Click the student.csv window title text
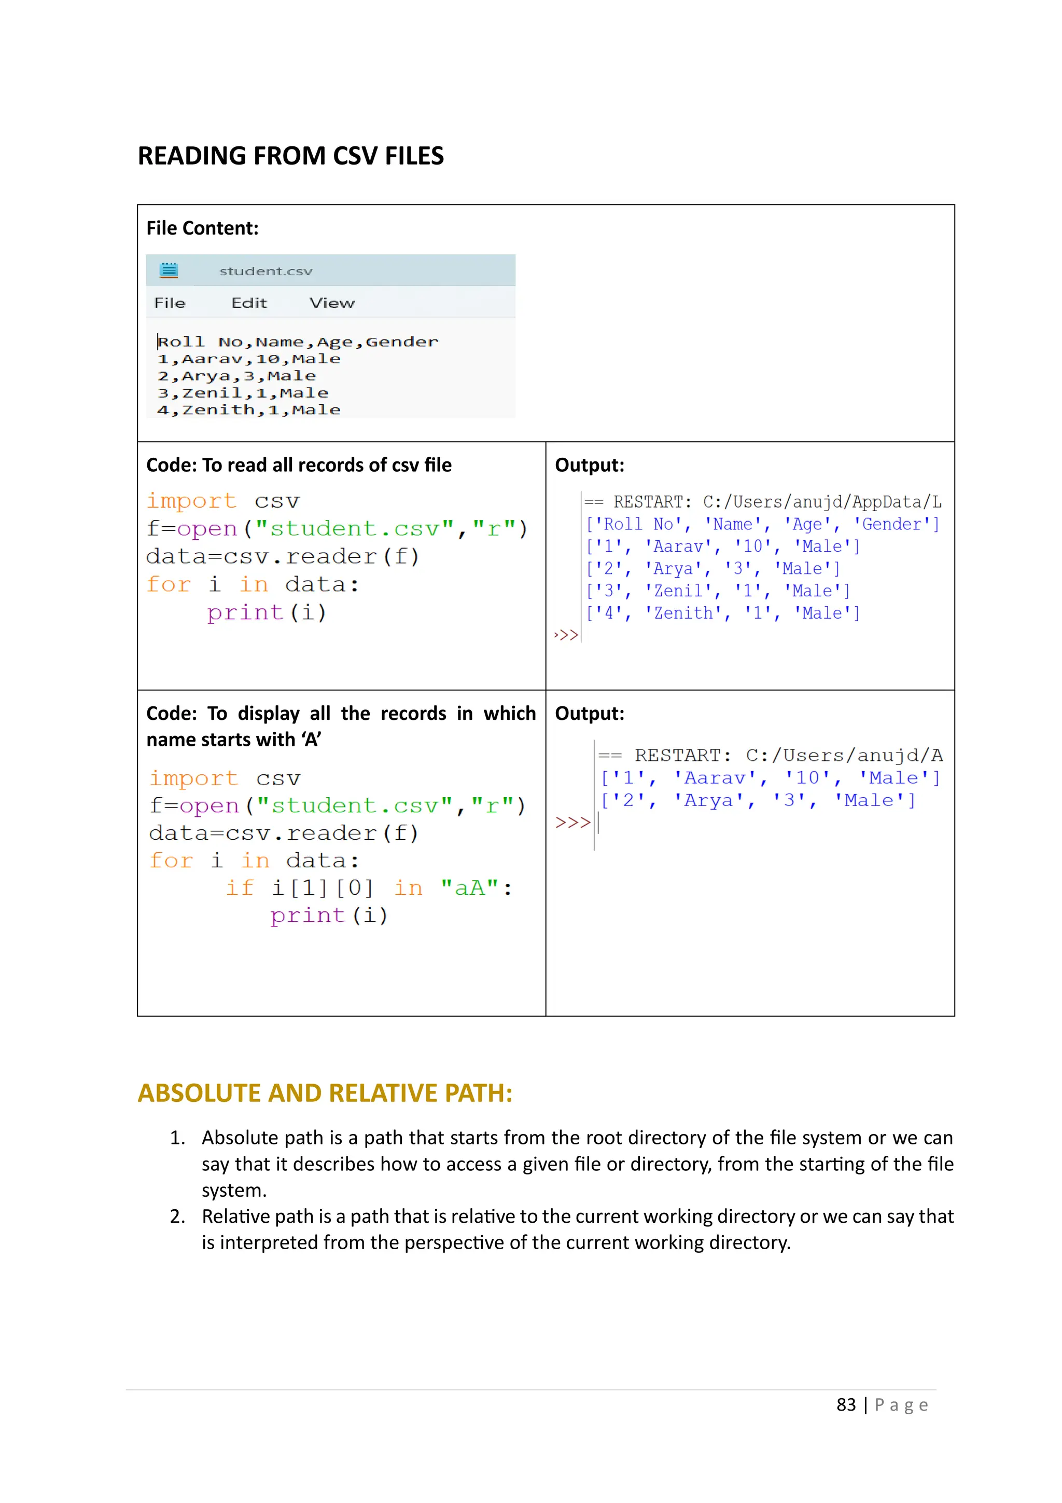This screenshot has width=1062, height=1503. pos(265,271)
